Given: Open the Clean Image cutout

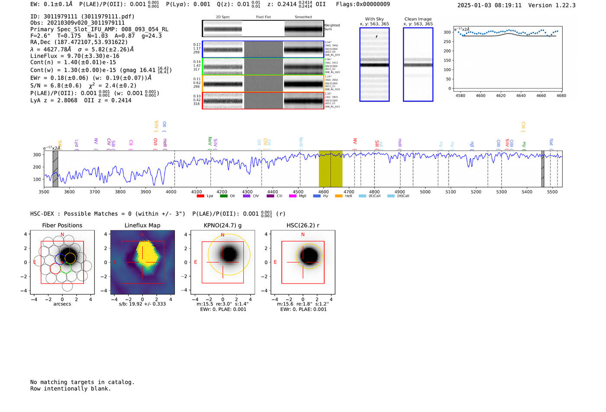Looking at the screenshot, I should coord(418,64).
